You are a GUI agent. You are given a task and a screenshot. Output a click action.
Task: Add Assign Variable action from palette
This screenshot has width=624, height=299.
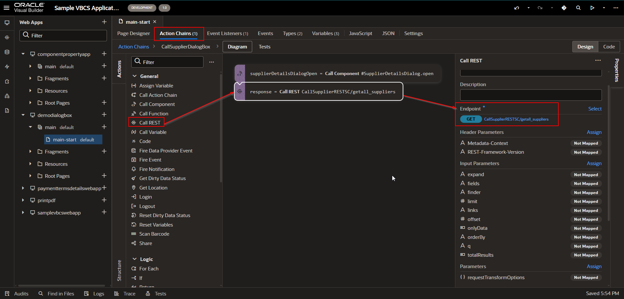tap(156, 86)
